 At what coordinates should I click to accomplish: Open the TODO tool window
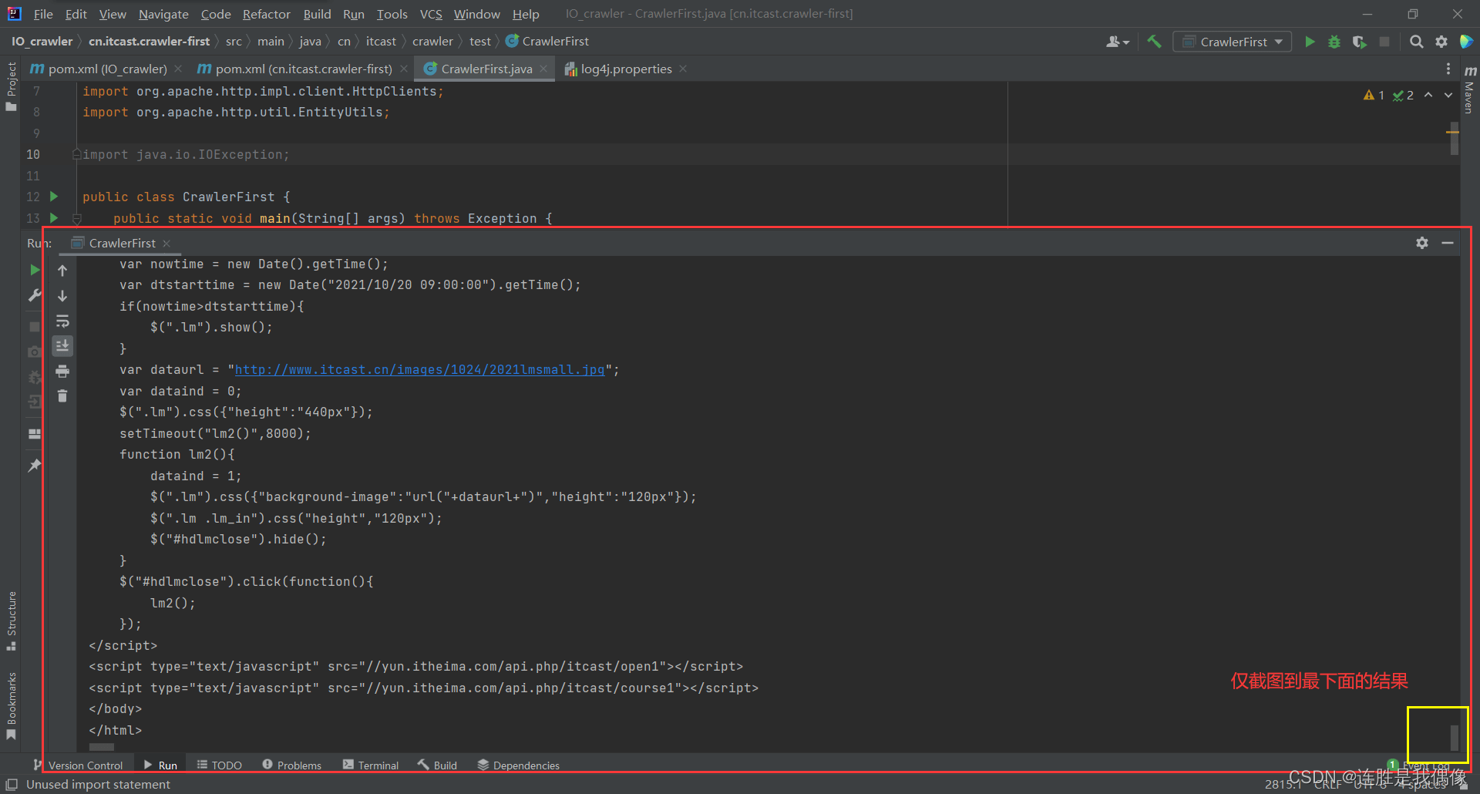tap(220, 765)
